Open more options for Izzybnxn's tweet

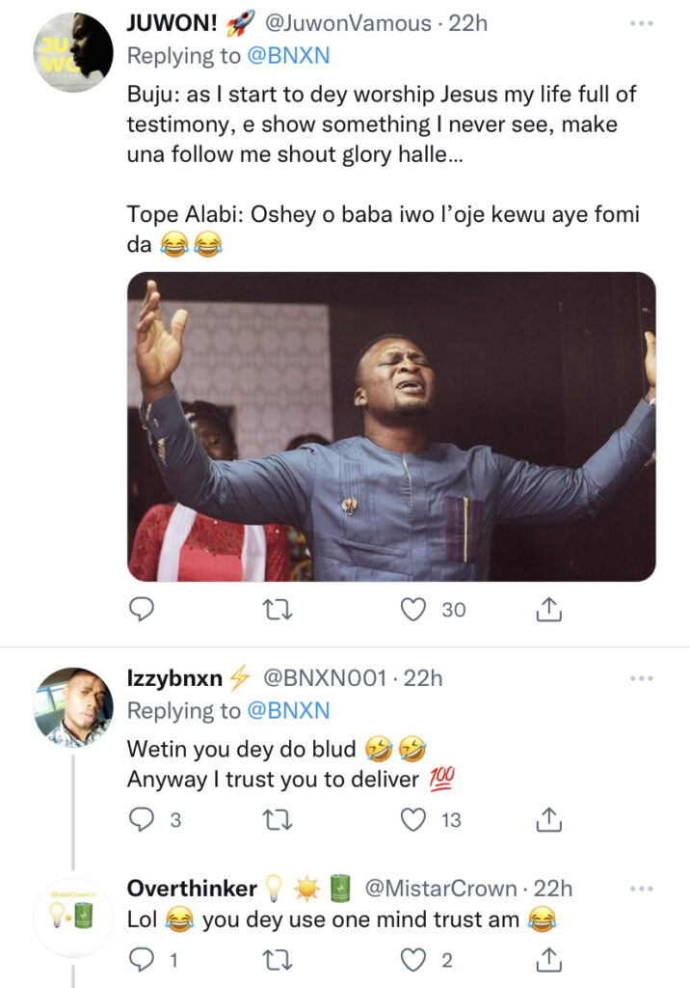[x=641, y=679]
